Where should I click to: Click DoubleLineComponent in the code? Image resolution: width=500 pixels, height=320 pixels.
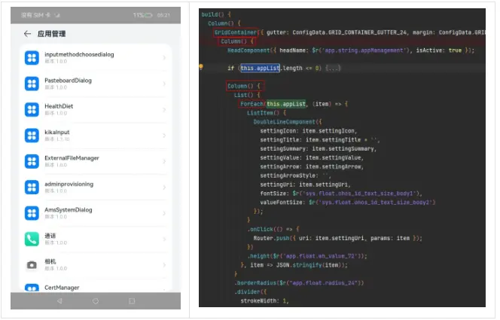[x=285, y=123]
